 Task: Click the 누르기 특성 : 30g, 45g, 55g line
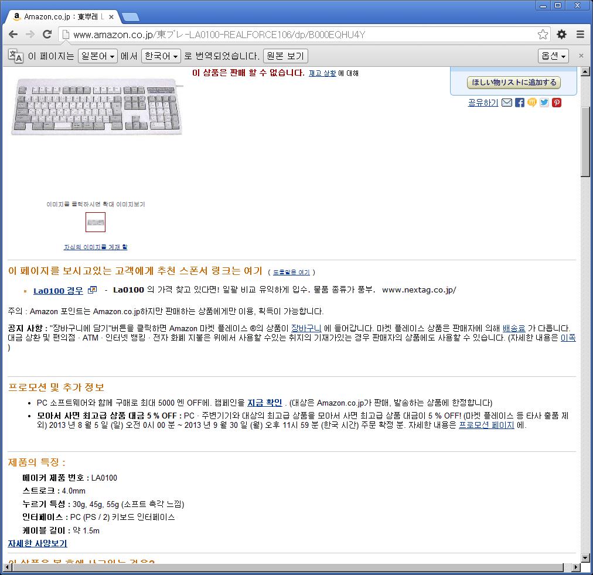pos(103,504)
